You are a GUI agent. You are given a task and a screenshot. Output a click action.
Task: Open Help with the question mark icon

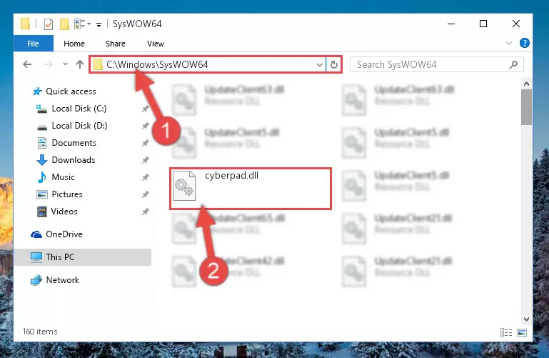[x=524, y=43]
